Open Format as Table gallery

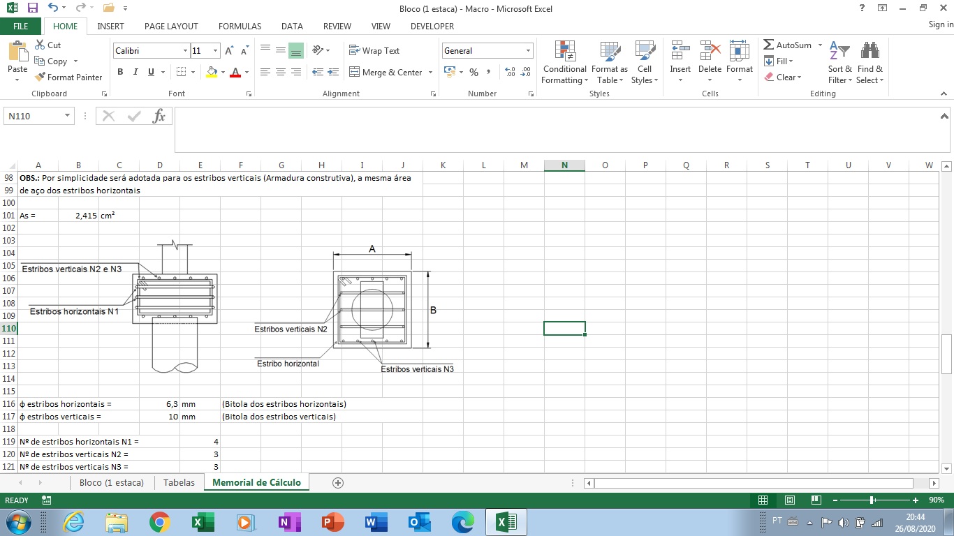[x=609, y=62]
